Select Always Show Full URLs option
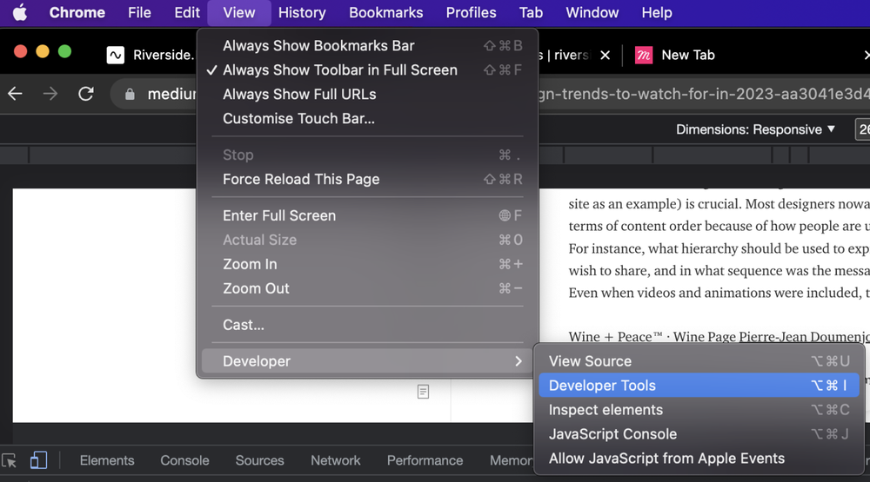 click(367, 94)
